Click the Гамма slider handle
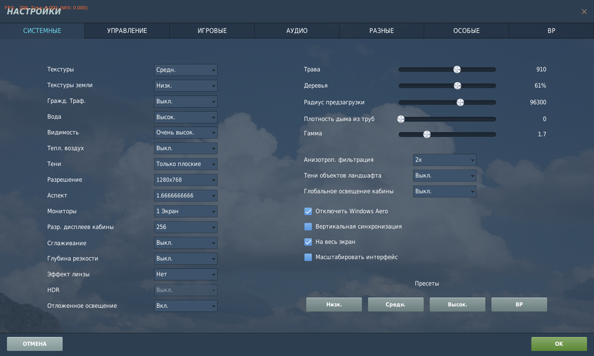The width and height of the screenshot is (594, 356). [427, 134]
